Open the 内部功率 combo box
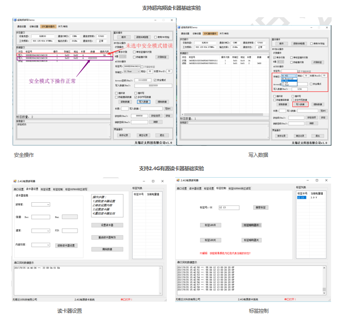 (41, 244)
